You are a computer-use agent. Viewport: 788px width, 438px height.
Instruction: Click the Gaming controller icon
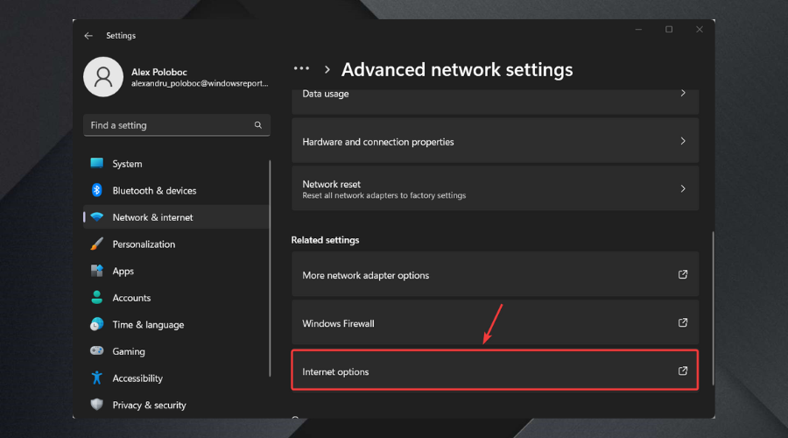tap(96, 351)
